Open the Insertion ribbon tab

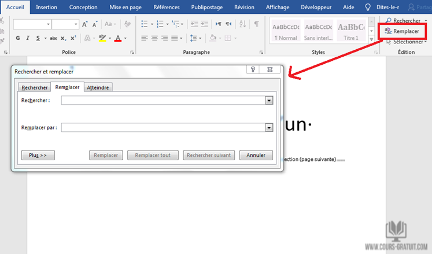pos(46,7)
